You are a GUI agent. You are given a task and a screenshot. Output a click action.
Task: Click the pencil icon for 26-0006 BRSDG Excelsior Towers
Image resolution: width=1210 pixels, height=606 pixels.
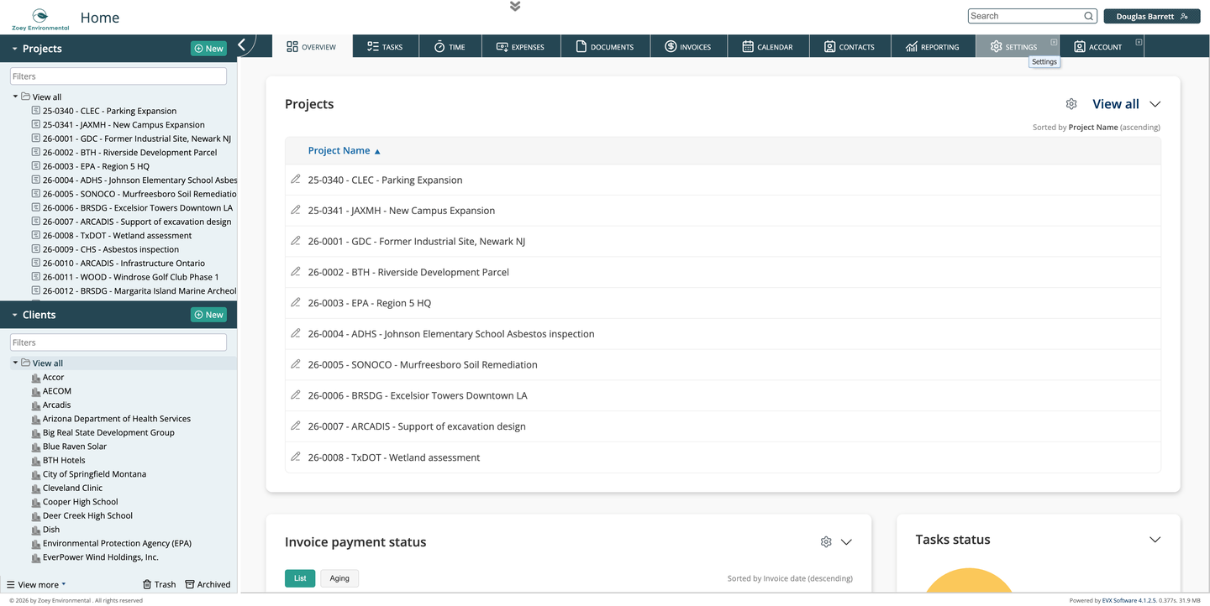(x=296, y=394)
